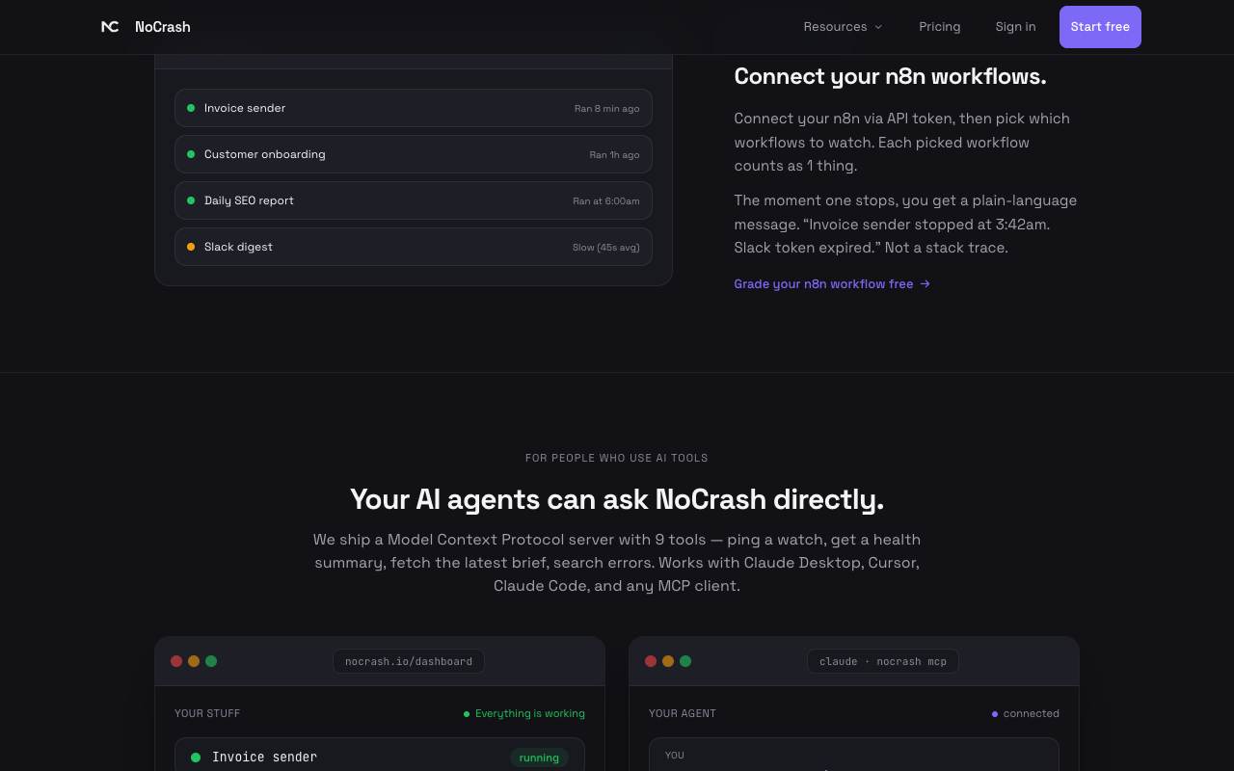Click 'Slow (45s avg)' status text
Screen dimensions: 1234x771
605,248
